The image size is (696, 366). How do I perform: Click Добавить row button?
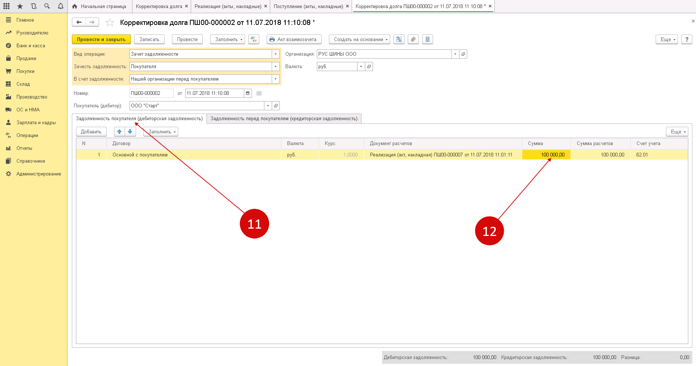pyautogui.click(x=91, y=132)
